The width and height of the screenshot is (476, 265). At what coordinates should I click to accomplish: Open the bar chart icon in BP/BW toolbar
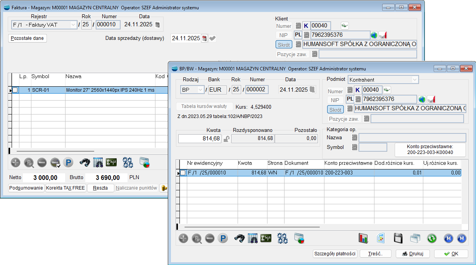click(x=363, y=238)
